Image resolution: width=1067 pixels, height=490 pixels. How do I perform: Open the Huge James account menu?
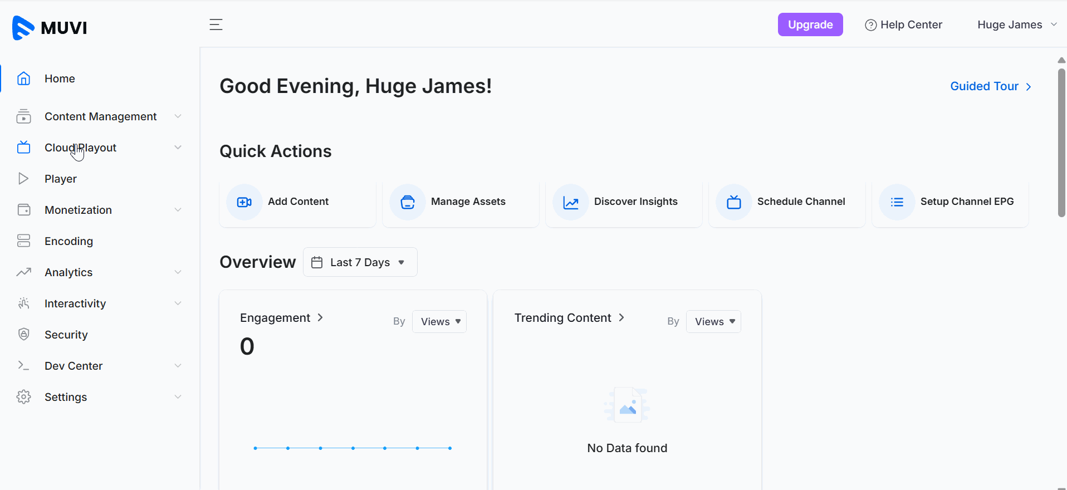(x=1016, y=24)
